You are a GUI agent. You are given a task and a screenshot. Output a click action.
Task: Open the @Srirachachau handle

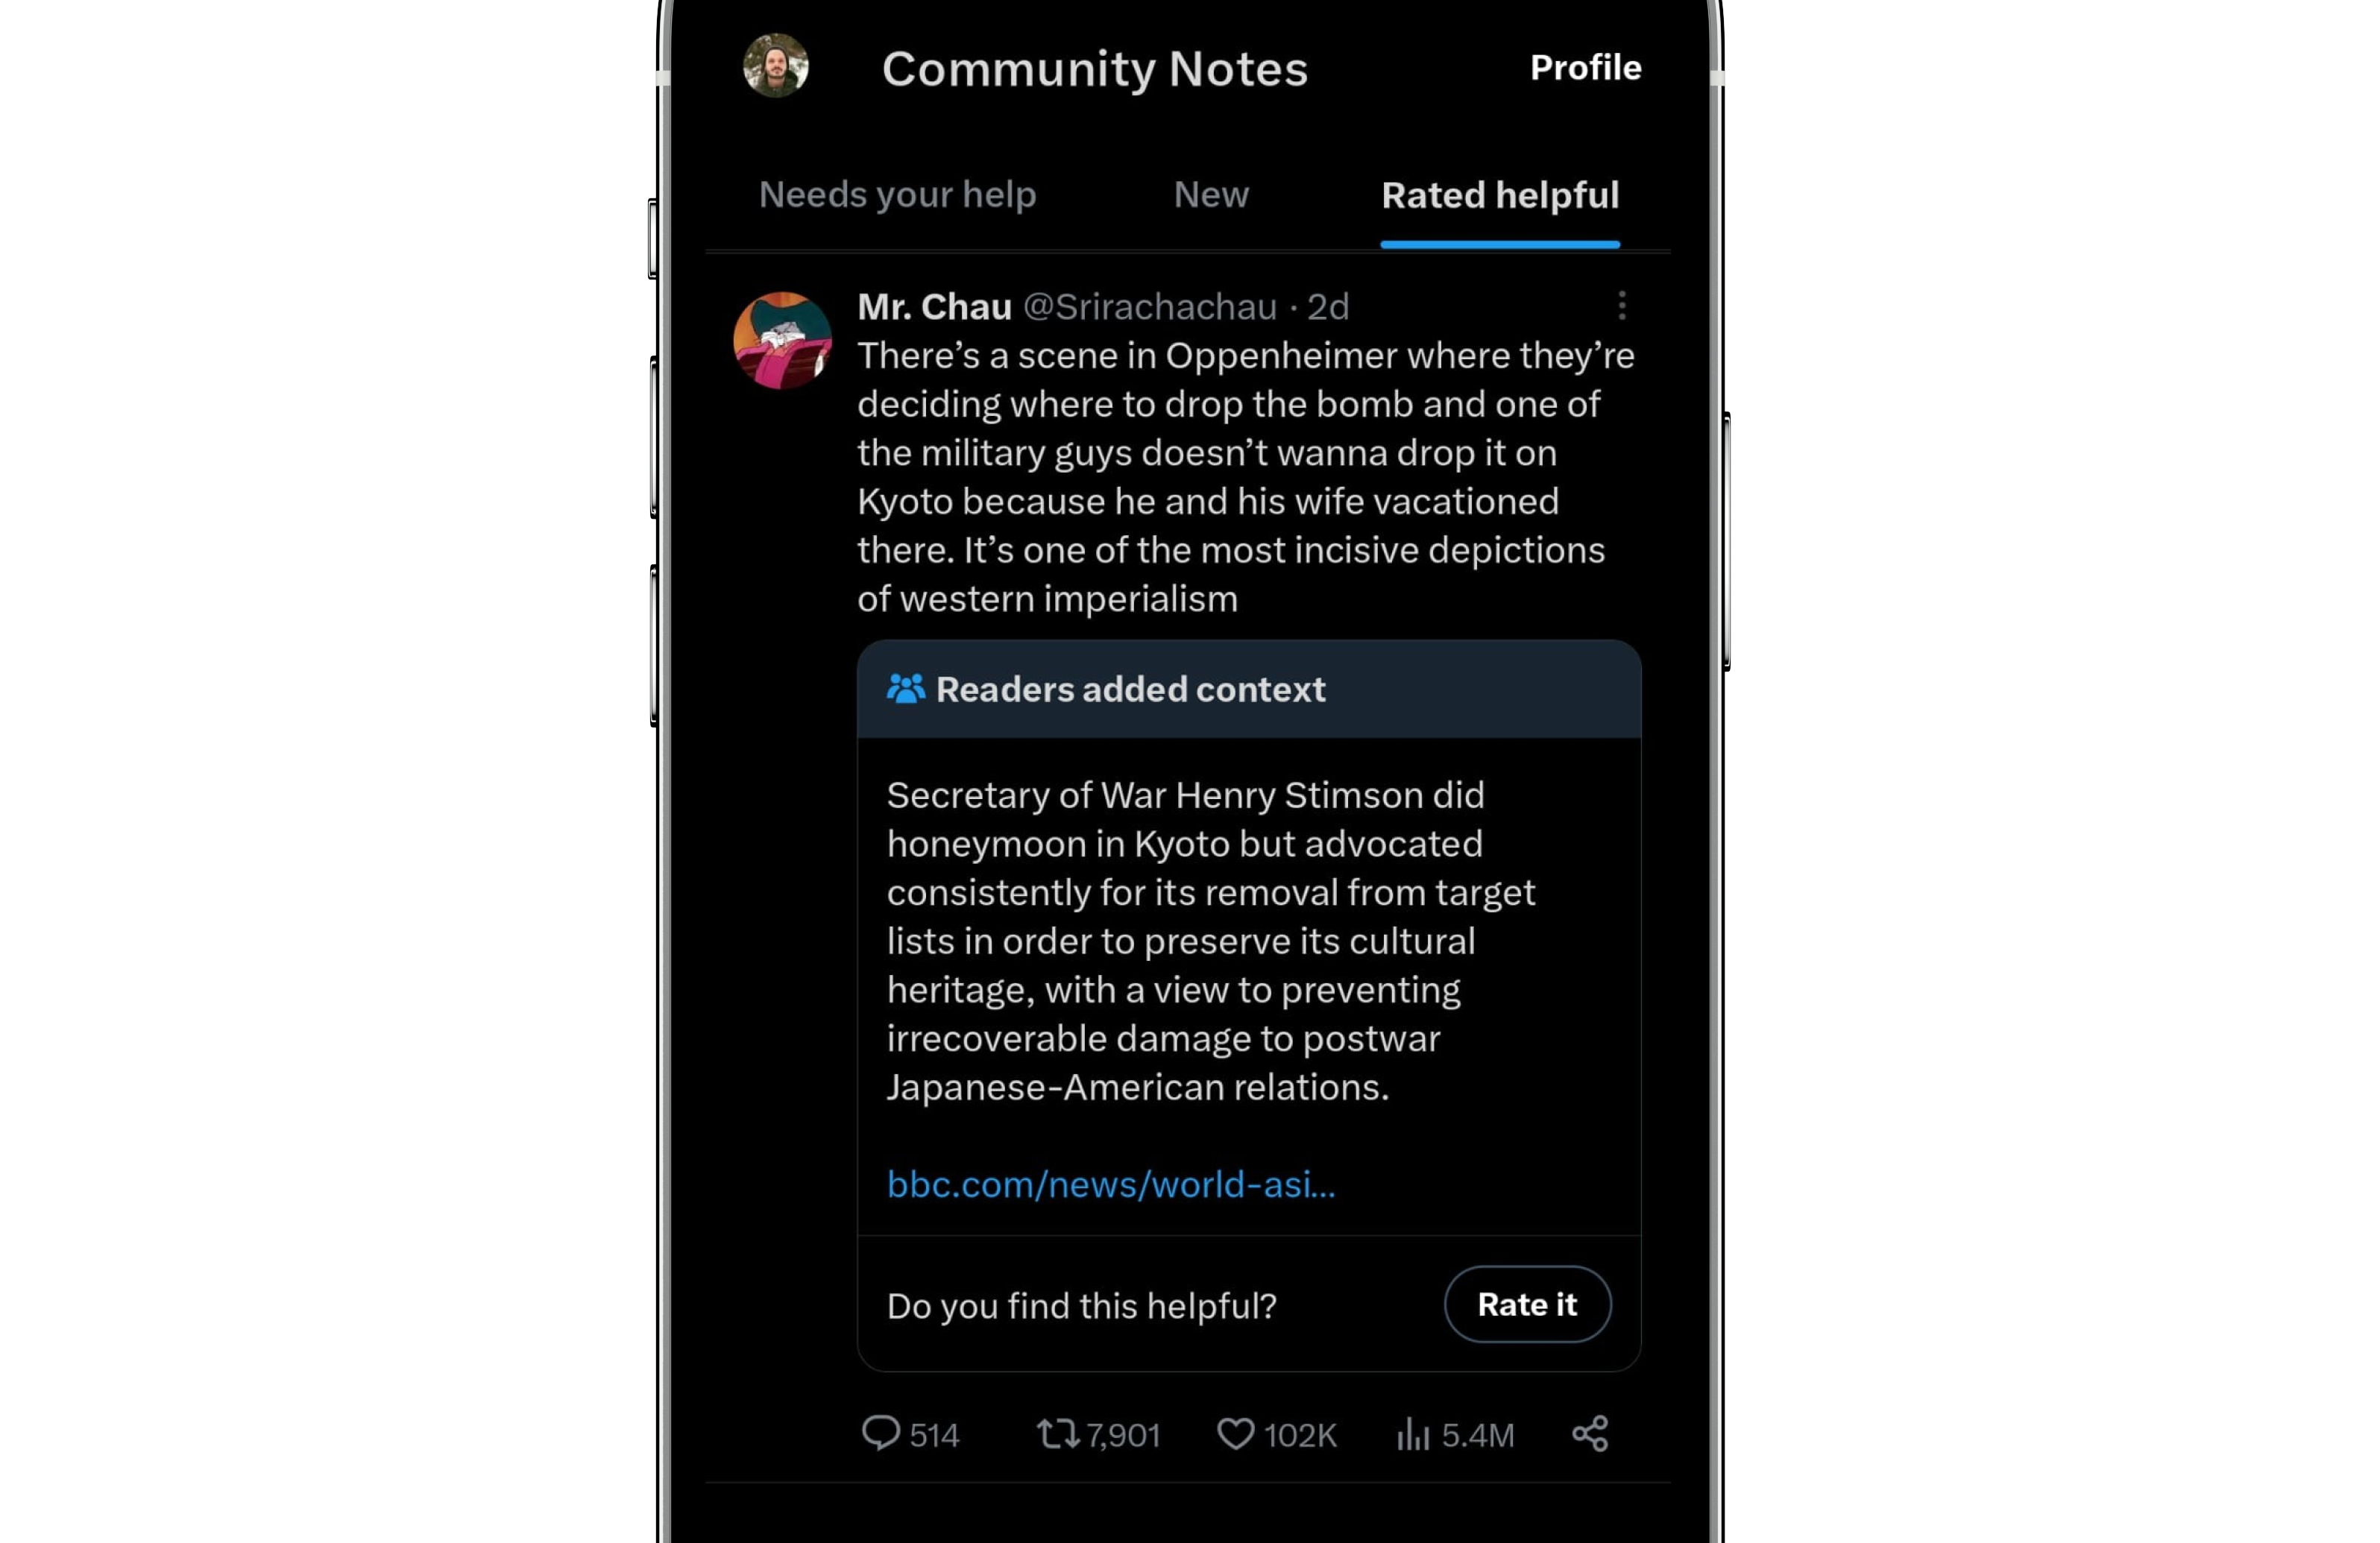click(1150, 306)
